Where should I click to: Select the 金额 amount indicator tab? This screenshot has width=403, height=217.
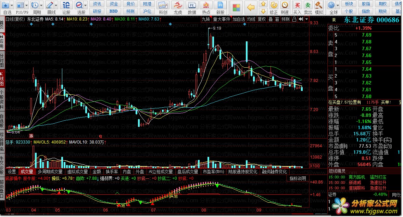click(x=97, y=172)
